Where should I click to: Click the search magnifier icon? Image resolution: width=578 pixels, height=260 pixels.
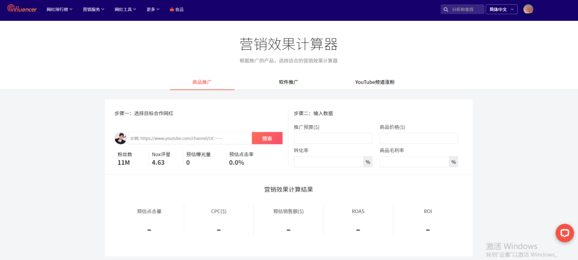pyautogui.click(x=446, y=10)
